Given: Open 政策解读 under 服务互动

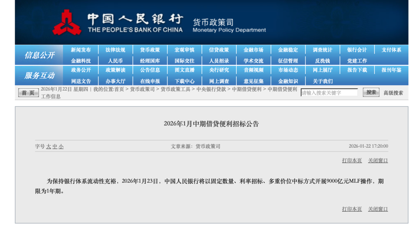Looking at the screenshot, I should click(115, 70).
